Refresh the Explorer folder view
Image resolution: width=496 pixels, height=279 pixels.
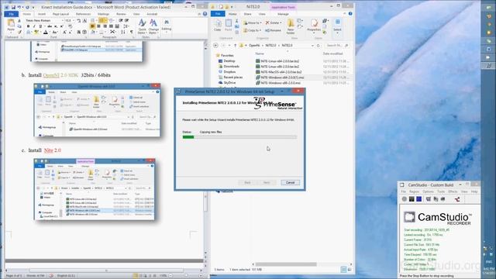[x=319, y=46]
